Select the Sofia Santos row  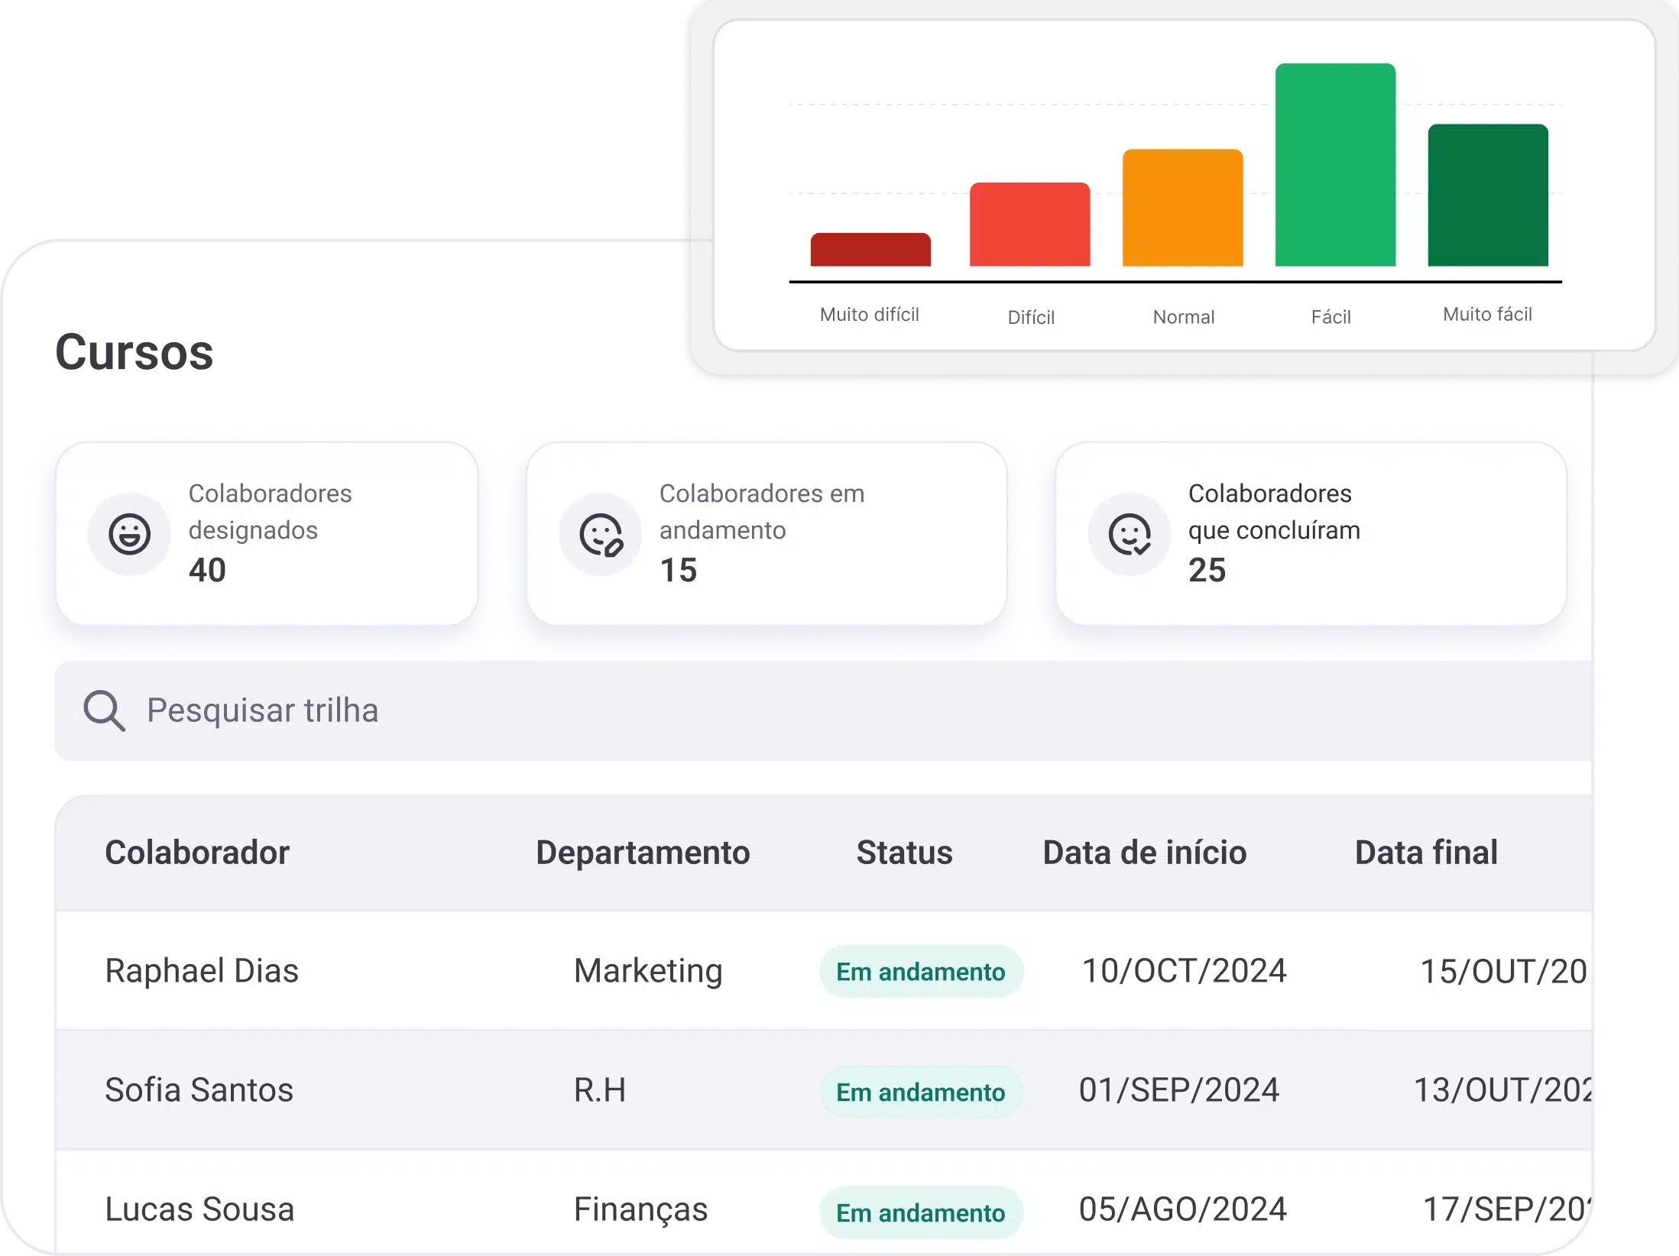click(199, 1090)
